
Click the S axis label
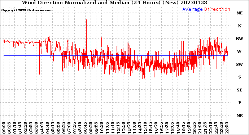(x=240, y=77)
